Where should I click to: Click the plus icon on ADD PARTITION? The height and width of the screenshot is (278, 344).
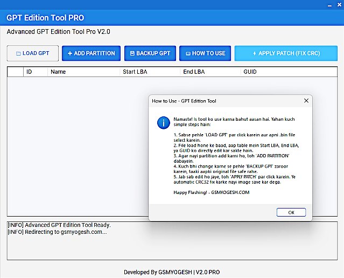click(x=70, y=53)
